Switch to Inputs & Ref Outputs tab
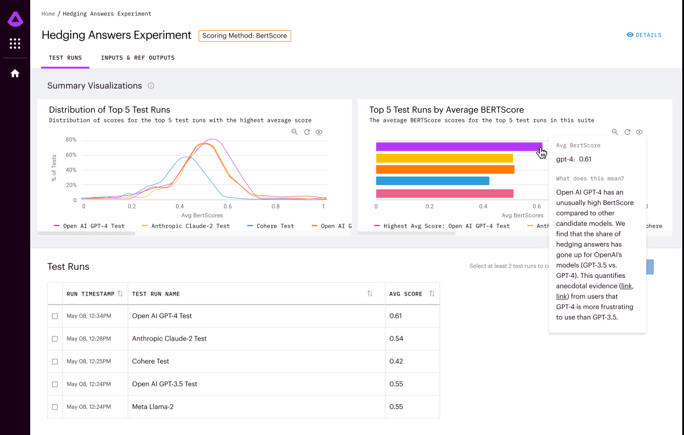This screenshot has width=684, height=435. pos(137,58)
